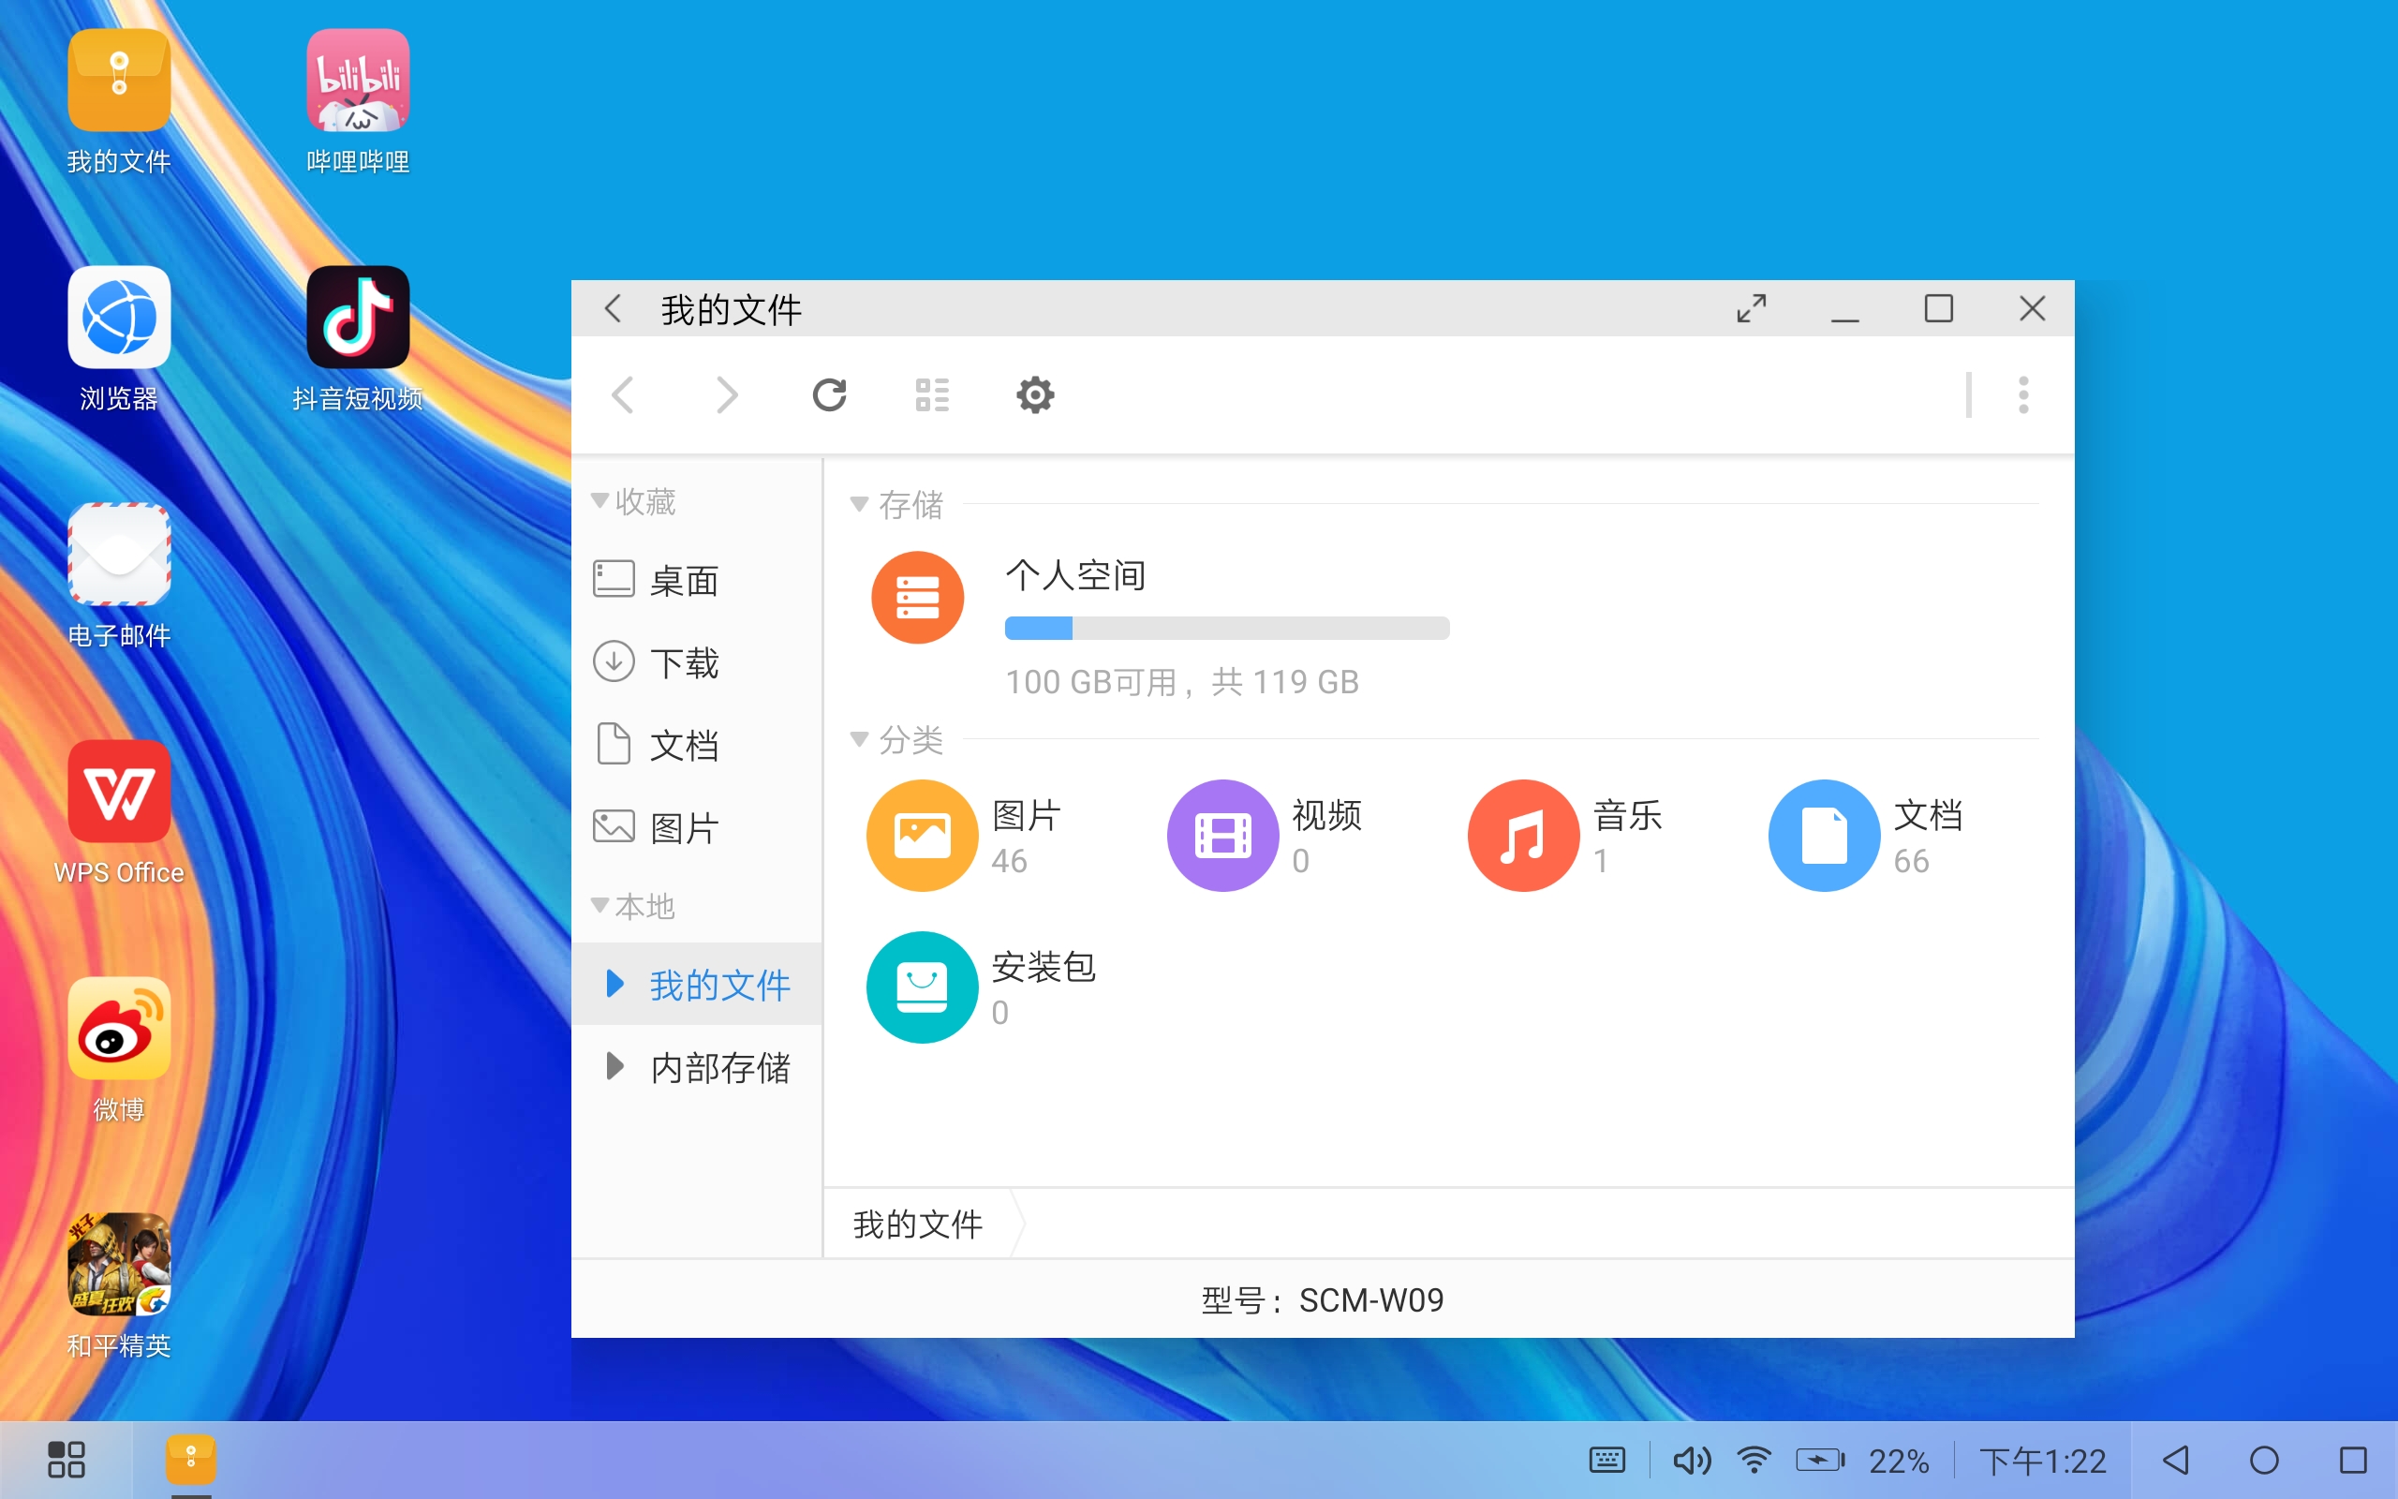
Task: Select 桌面 in the sidebar
Action: pyautogui.click(x=683, y=580)
